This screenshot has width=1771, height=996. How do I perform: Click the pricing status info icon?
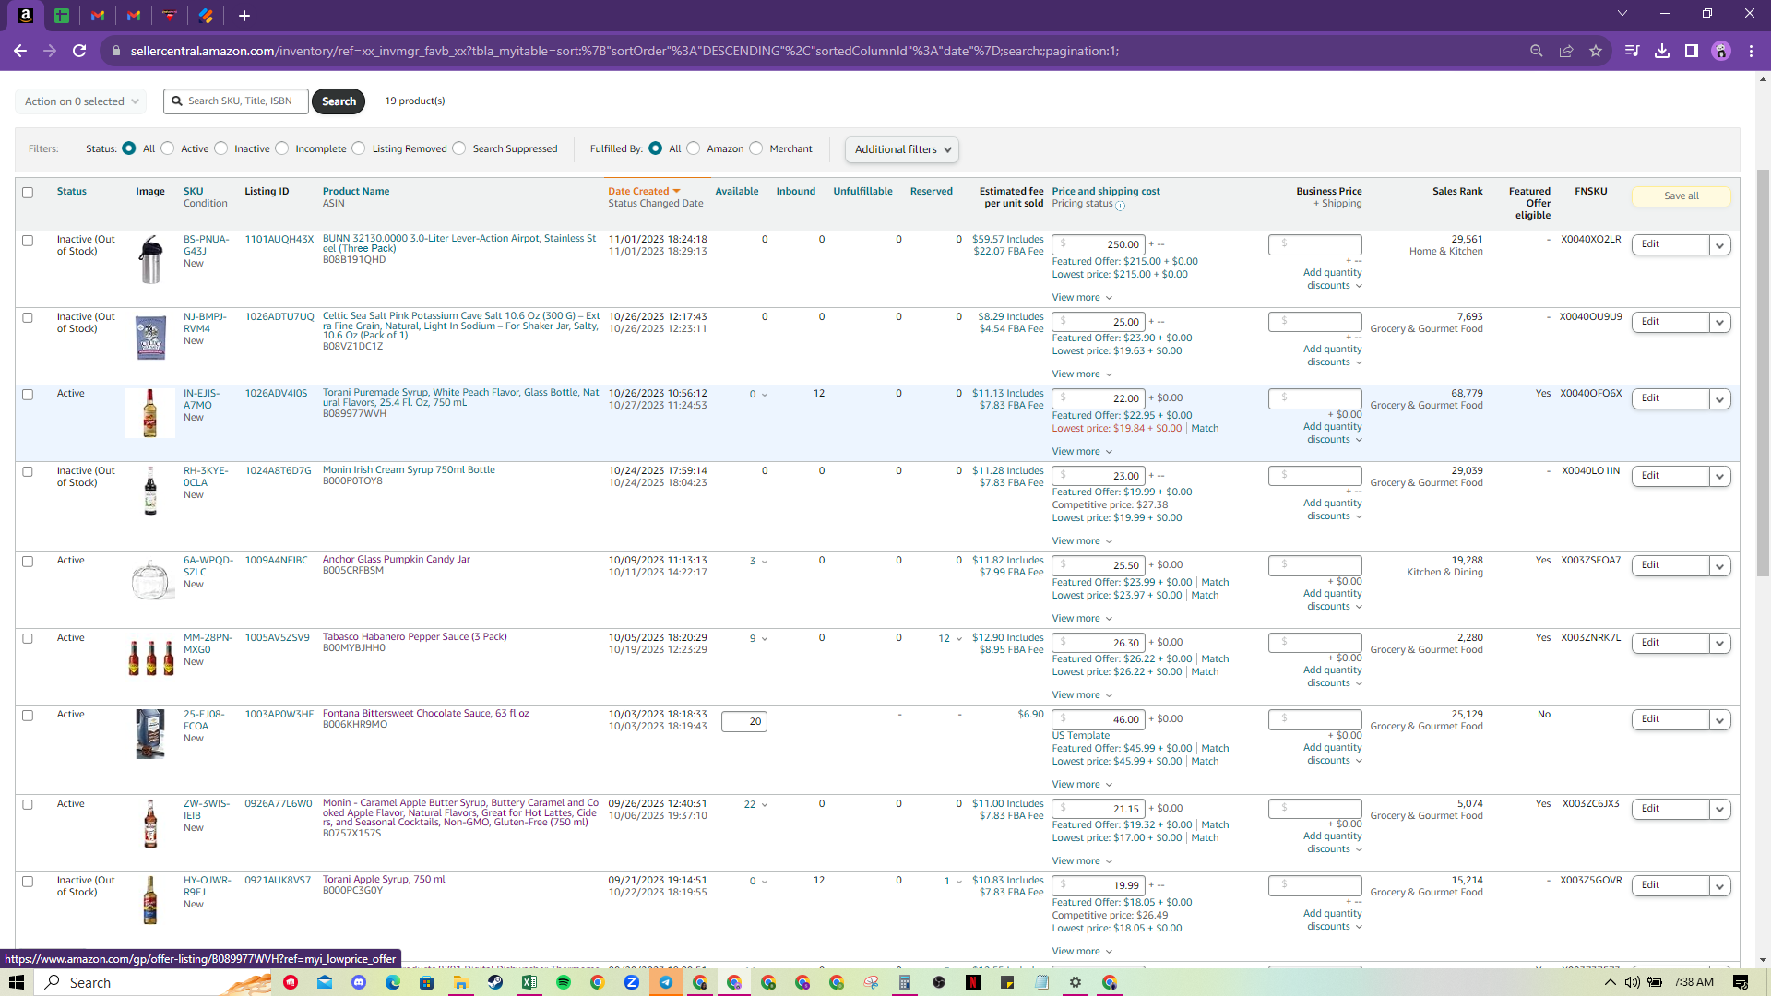[1121, 206]
